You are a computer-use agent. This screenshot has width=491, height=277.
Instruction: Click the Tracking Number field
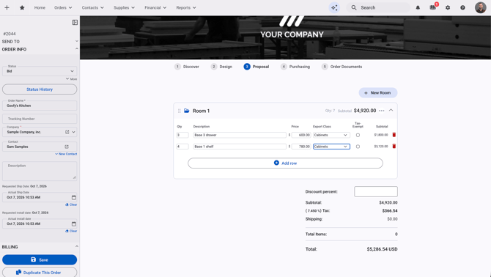click(x=40, y=119)
